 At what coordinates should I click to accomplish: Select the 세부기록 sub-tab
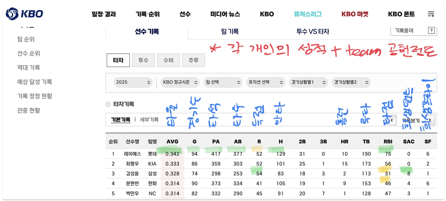149,120
